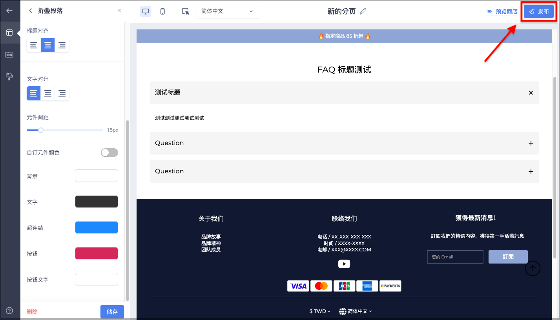Toggle the 自订元件颜色 switch
The height and width of the screenshot is (320, 560).
click(109, 153)
